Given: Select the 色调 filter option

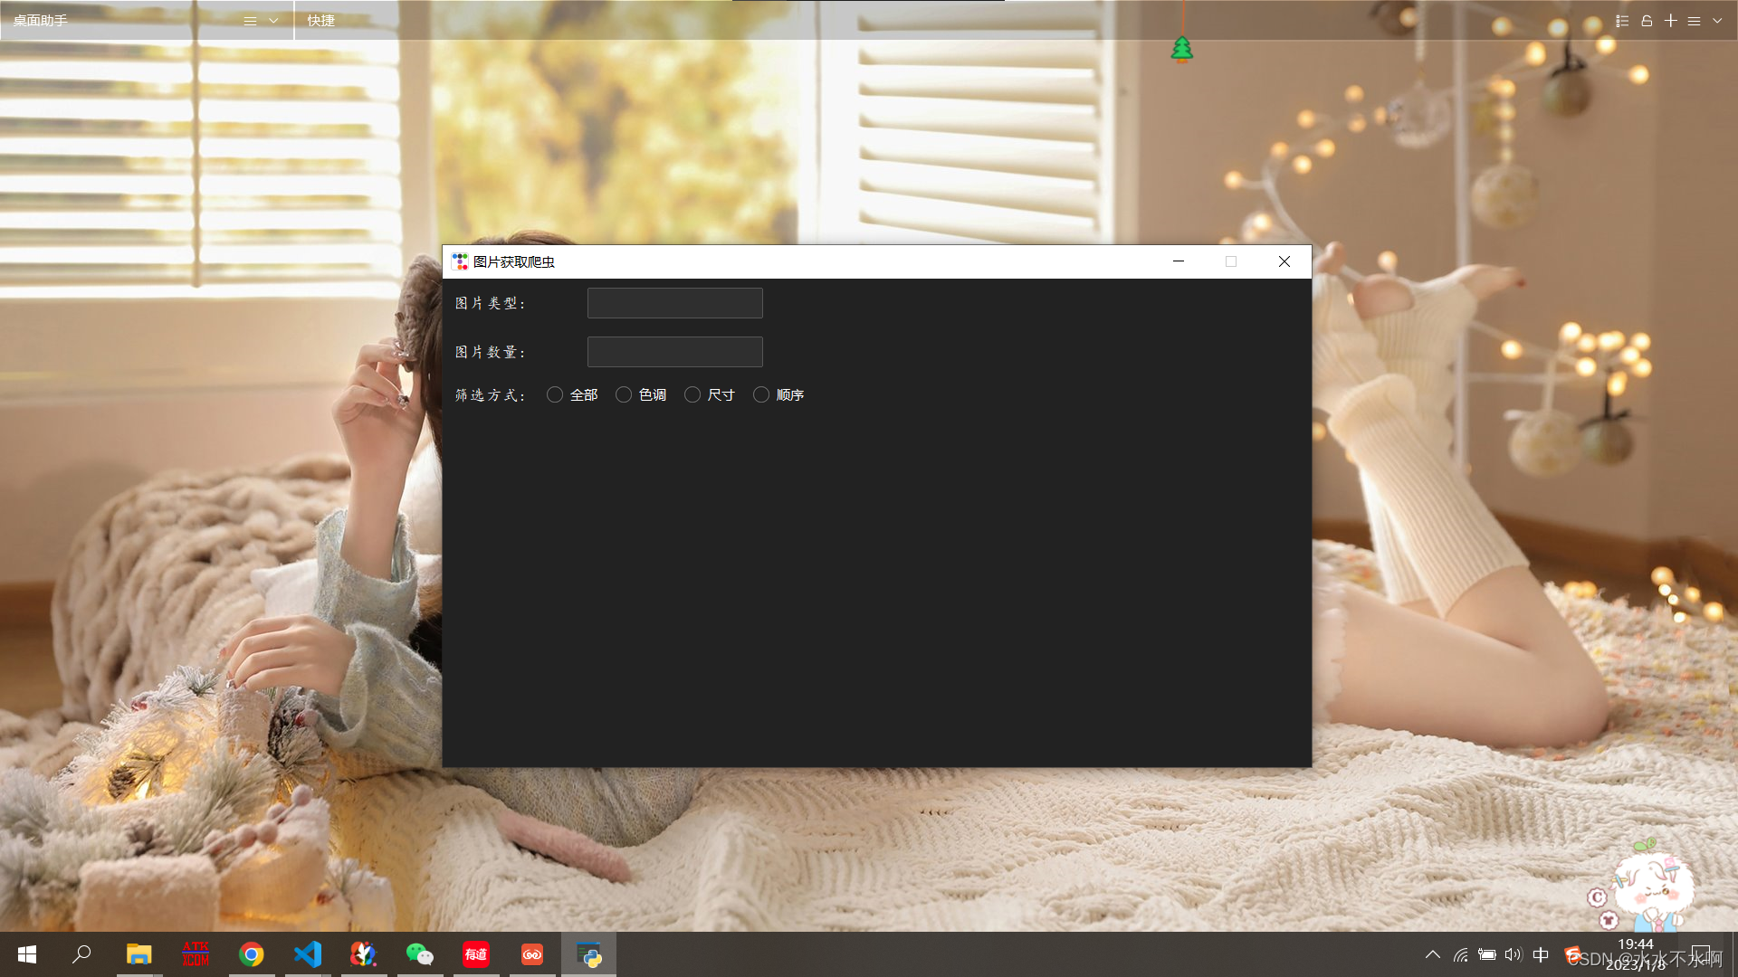Looking at the screenshot, I should click(x=624, y=395).
